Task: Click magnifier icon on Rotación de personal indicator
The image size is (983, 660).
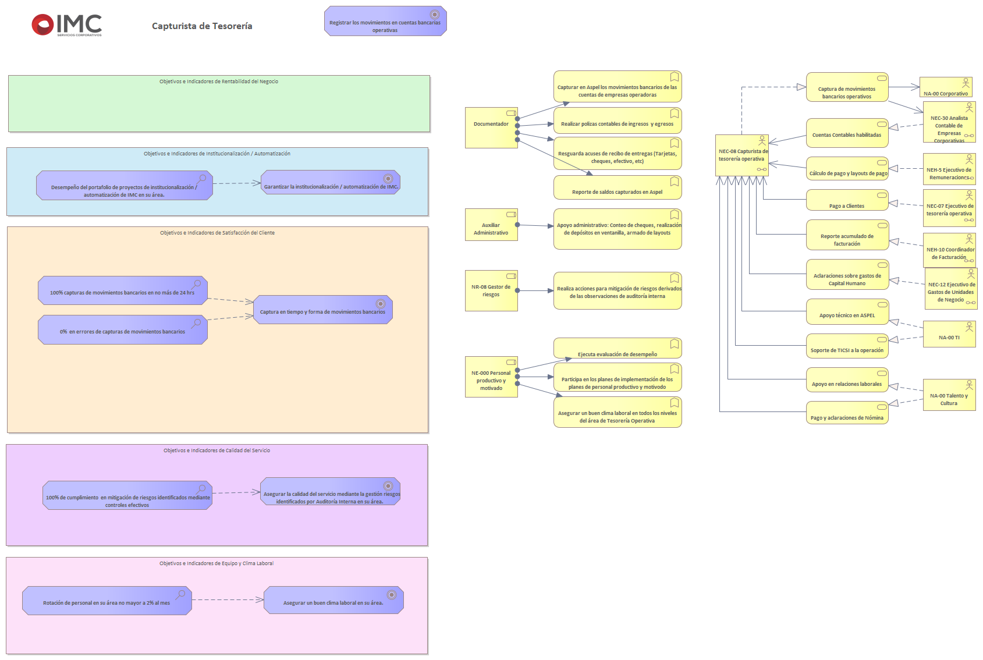Action: 181,594
